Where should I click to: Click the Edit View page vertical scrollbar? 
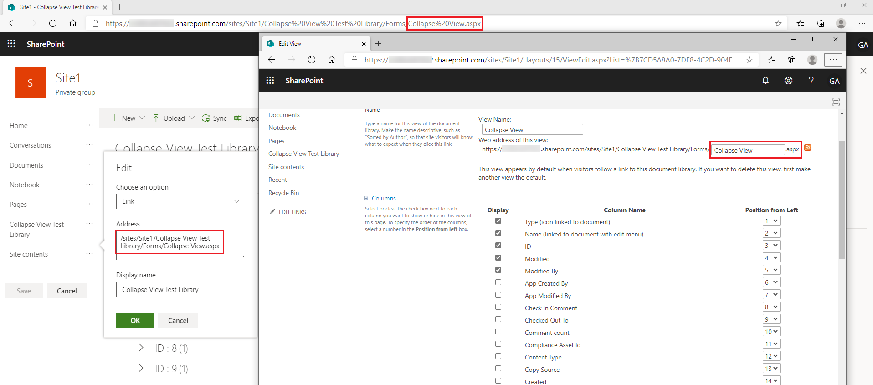[x=842, y=200]
